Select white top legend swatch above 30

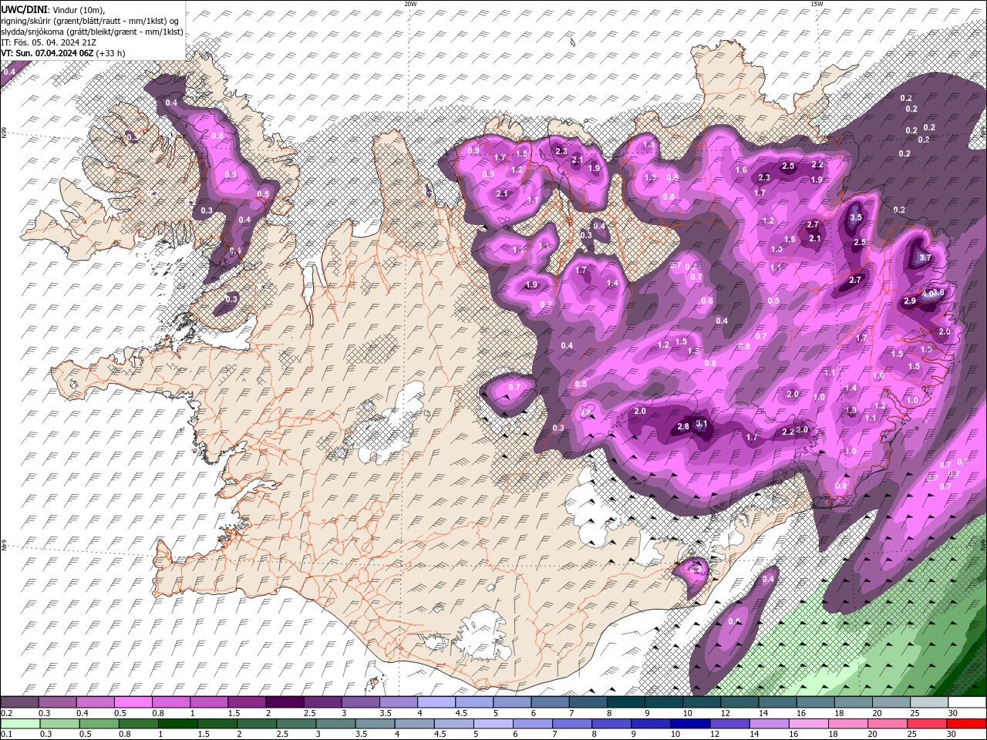[965, 702]
